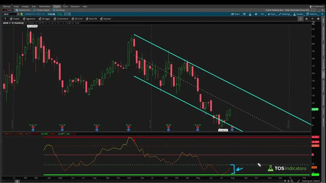Open the Times And Sales sidebar tab

coord(323,33)
